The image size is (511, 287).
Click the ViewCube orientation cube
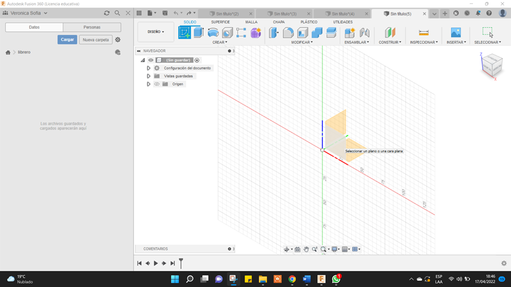pyautogui.click(x=492, y=66)
